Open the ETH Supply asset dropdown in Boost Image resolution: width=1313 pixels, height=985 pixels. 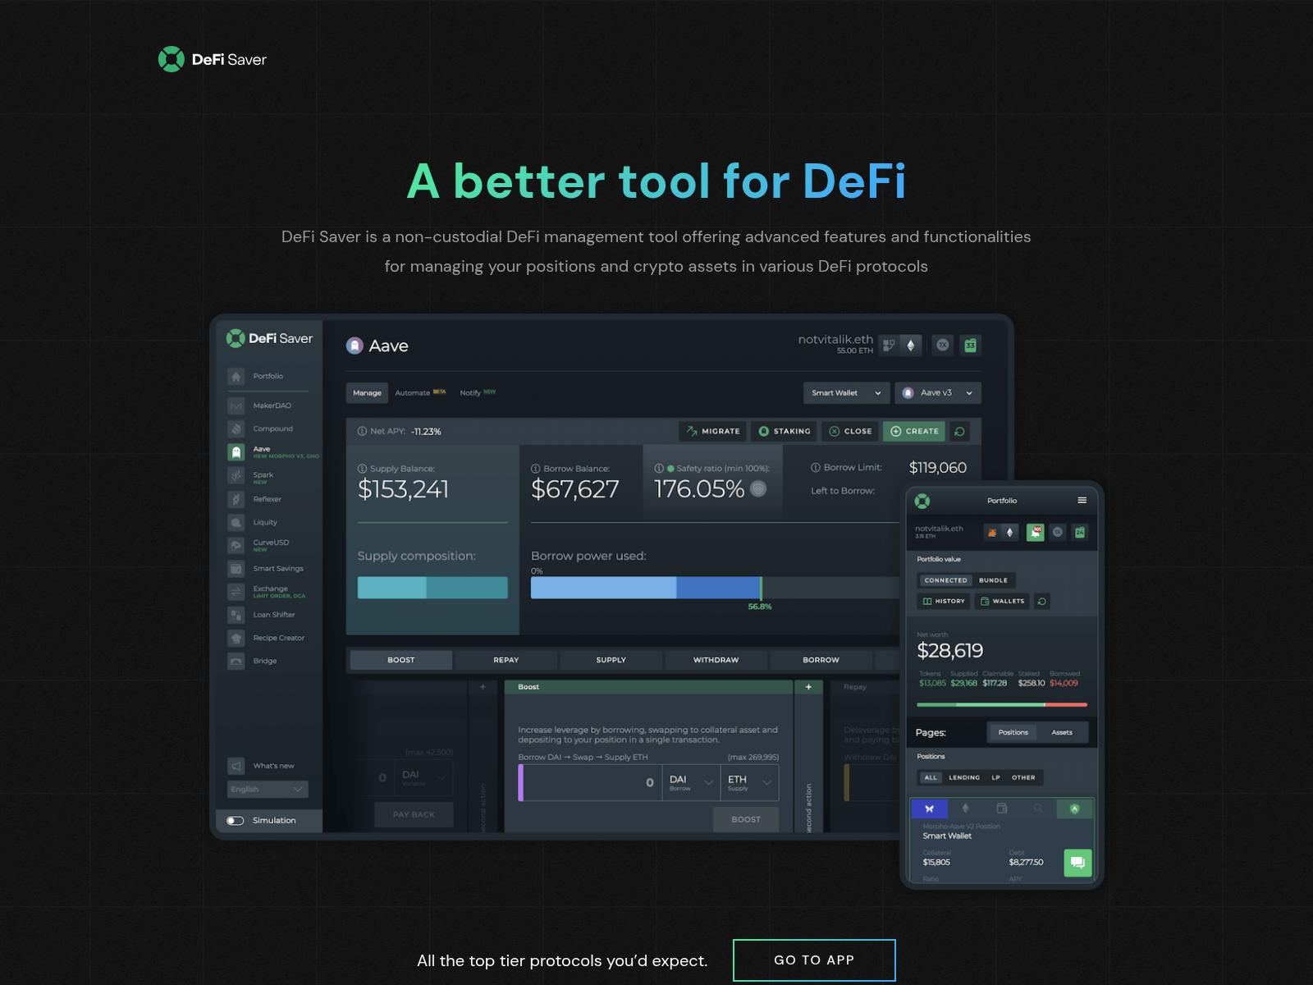750,783
